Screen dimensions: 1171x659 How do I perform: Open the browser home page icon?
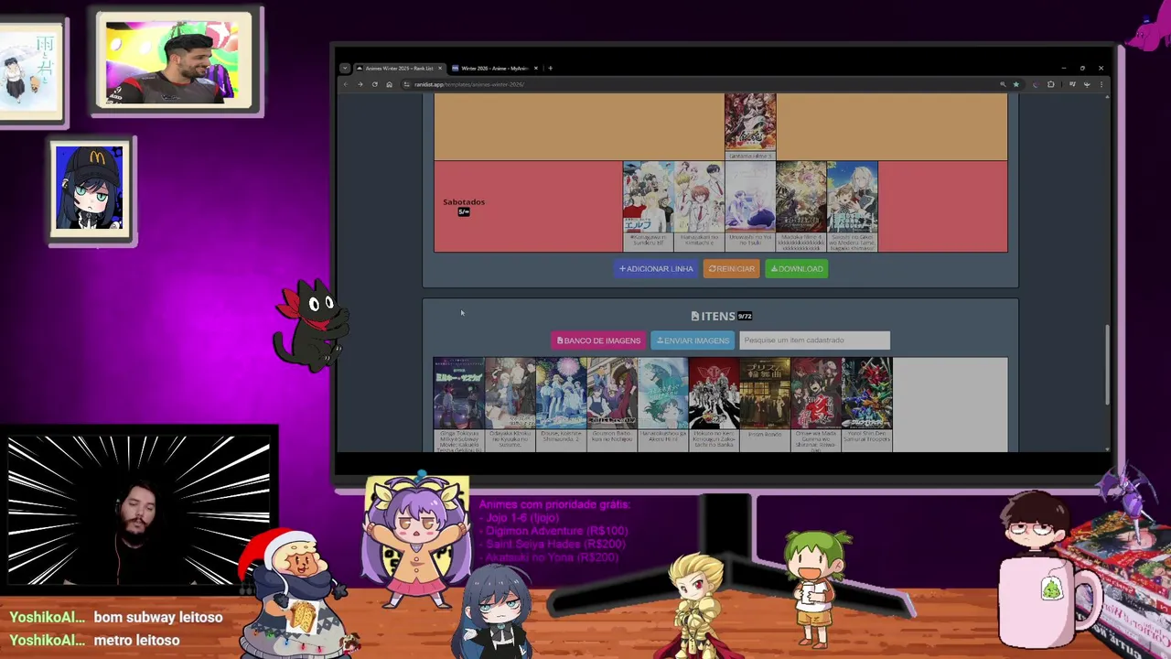(x=389, y=84)
